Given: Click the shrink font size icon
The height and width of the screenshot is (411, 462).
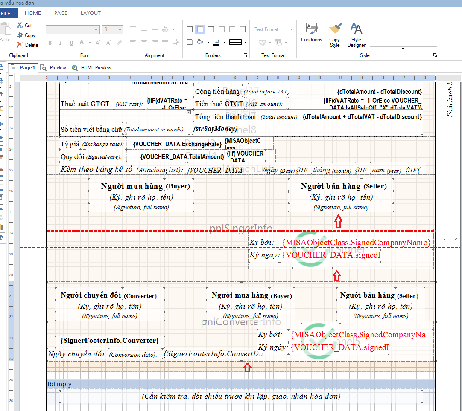Looking at the screenshot, I should point(108,43).
